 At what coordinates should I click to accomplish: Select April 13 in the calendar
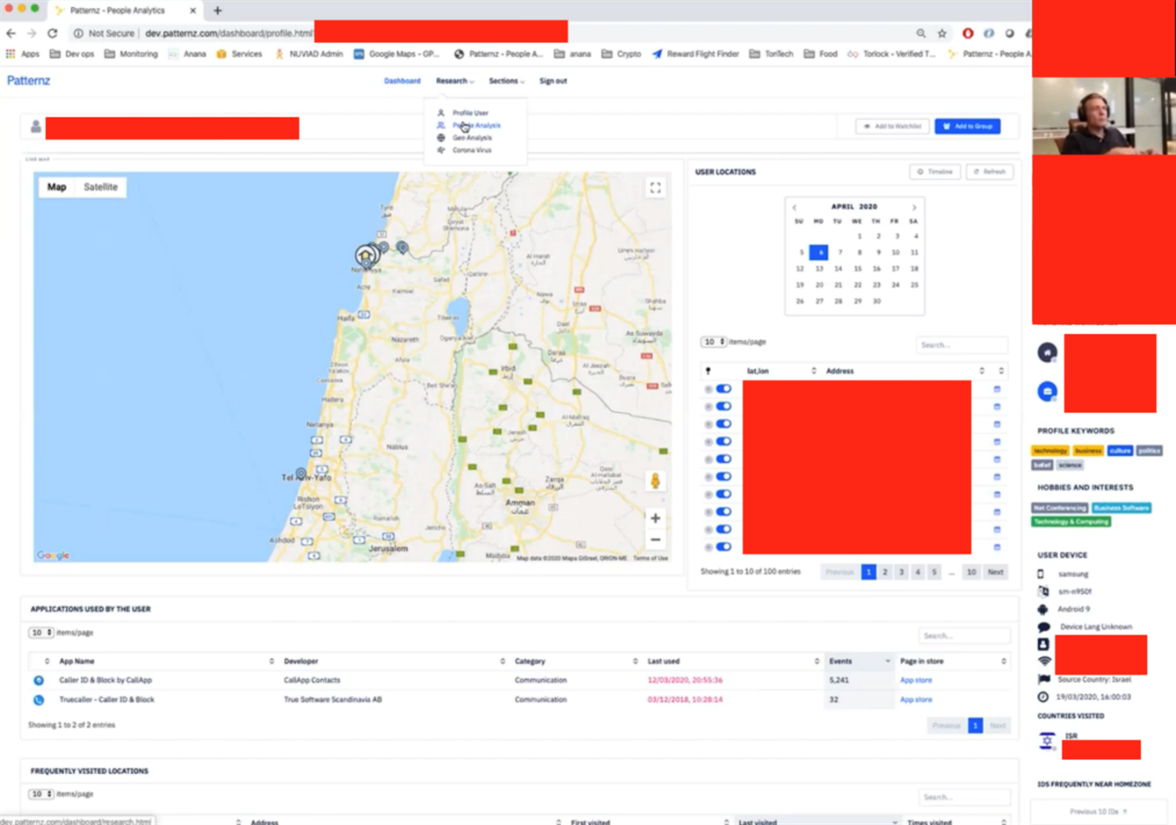click(x=819, y=269)
